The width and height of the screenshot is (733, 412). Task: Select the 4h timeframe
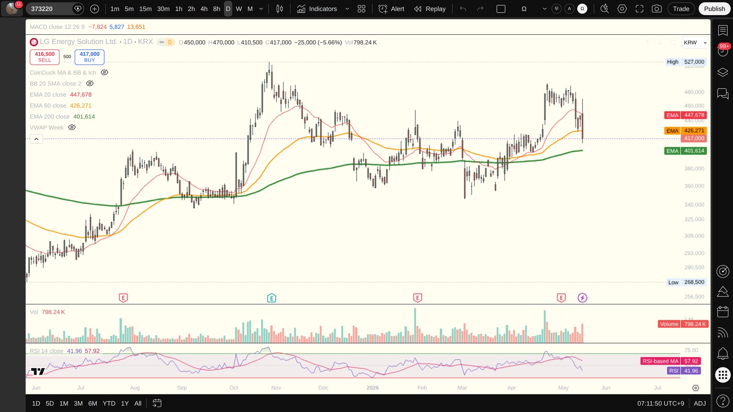(x=204, y=9)
